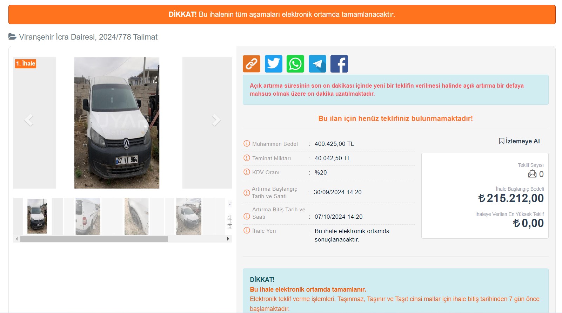Select the second thumbnail of van's side
This screenshot has width=562, height=313.
tap(88, 216)
